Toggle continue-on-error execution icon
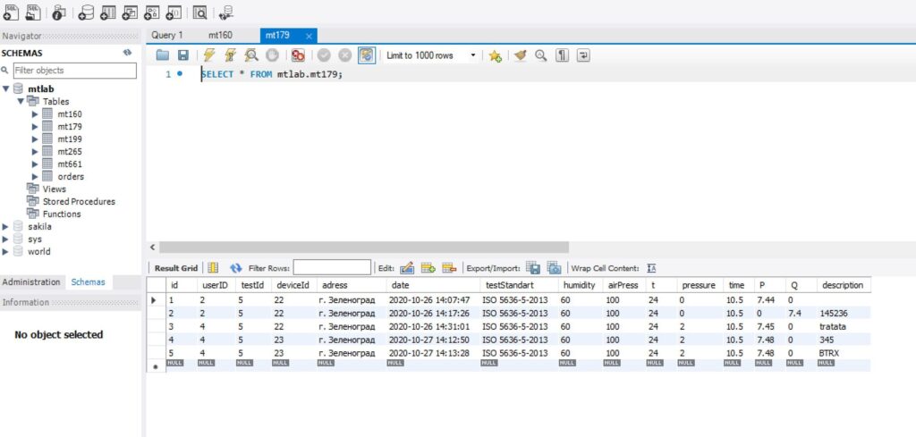The height and width of the screenshot is (437, 916). (298, 55)
